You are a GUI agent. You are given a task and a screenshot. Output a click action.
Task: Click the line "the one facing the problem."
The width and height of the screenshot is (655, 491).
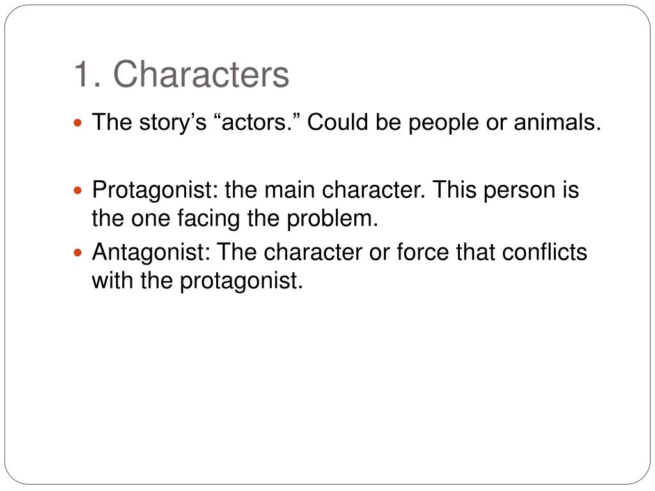point(235,219)
